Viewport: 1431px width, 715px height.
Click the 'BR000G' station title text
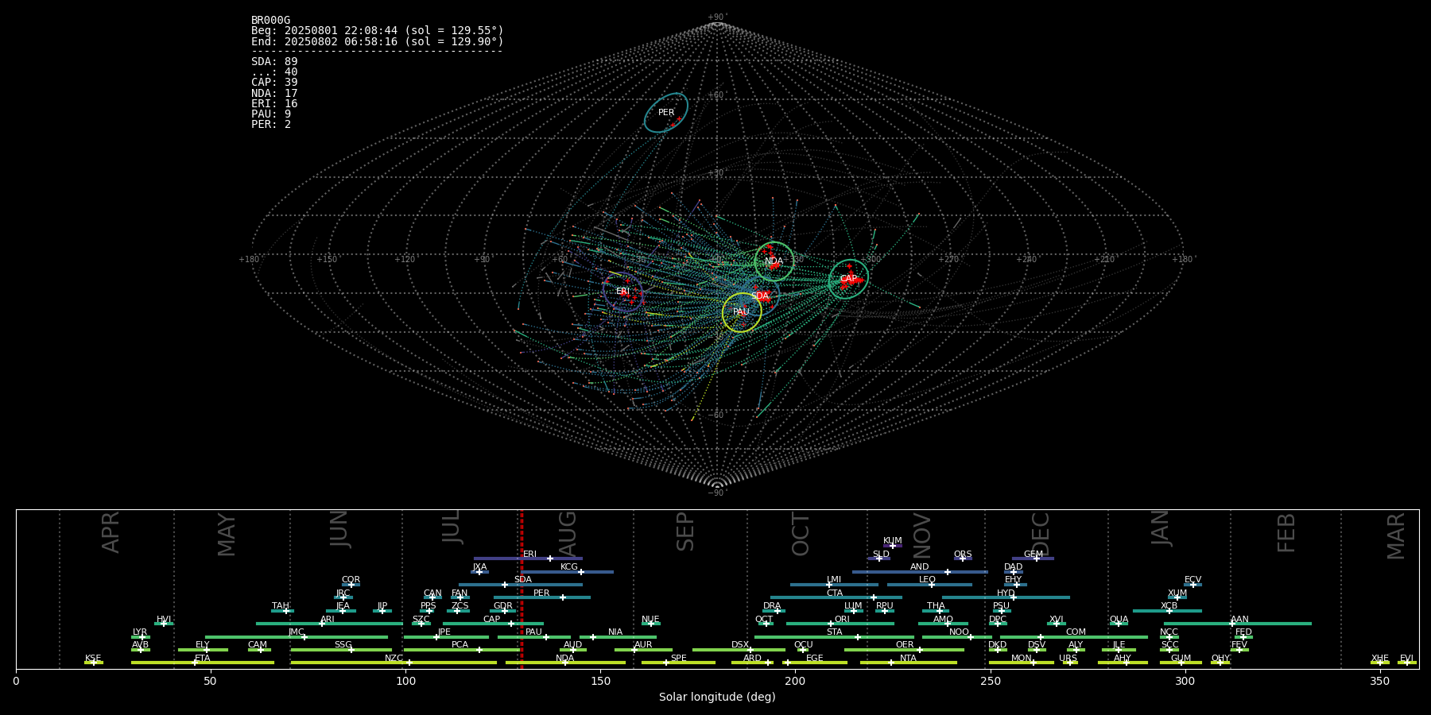270,21
